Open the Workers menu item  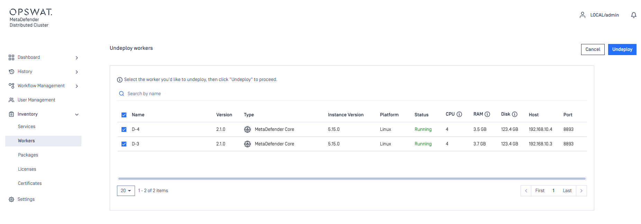[43, 141]
